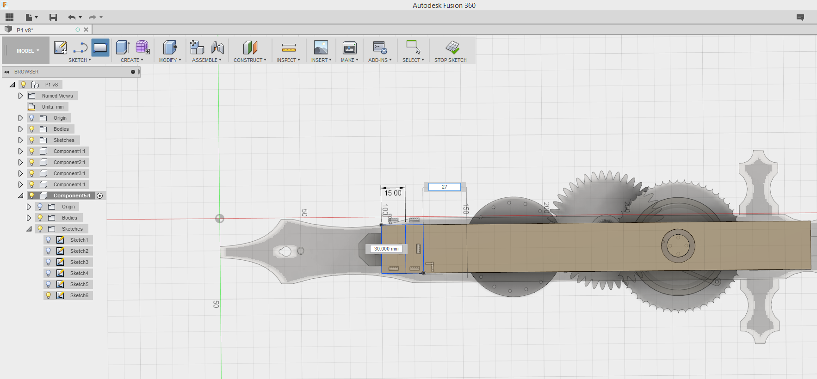Collapse the Component5:1 node
This screenshot has width=817, height=379.
[20, 196]
